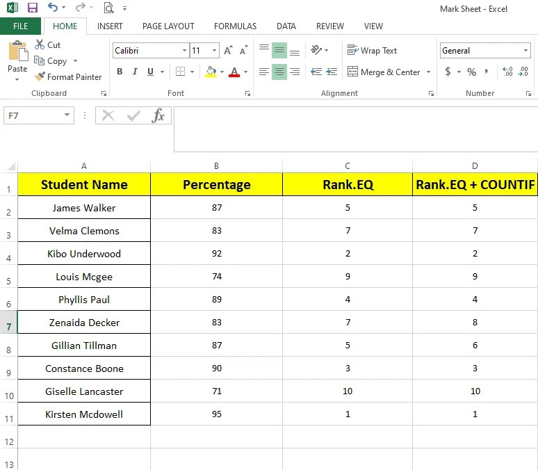This screenshot has height=470, width=538.
Task: Open the Calibri font name dropdown
Action: tap(184, 51)
